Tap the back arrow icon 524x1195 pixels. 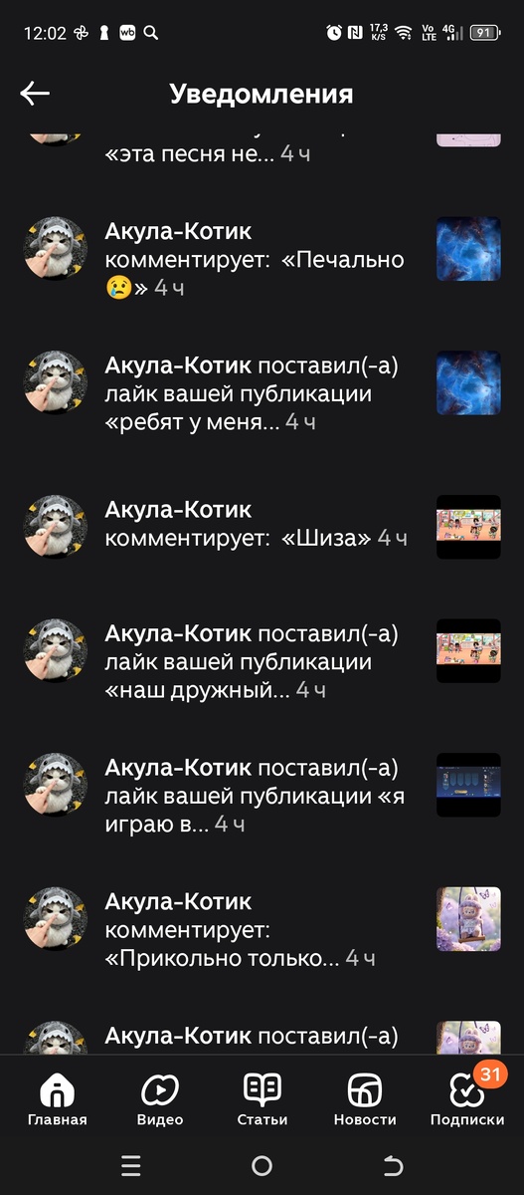coord(35,94)
